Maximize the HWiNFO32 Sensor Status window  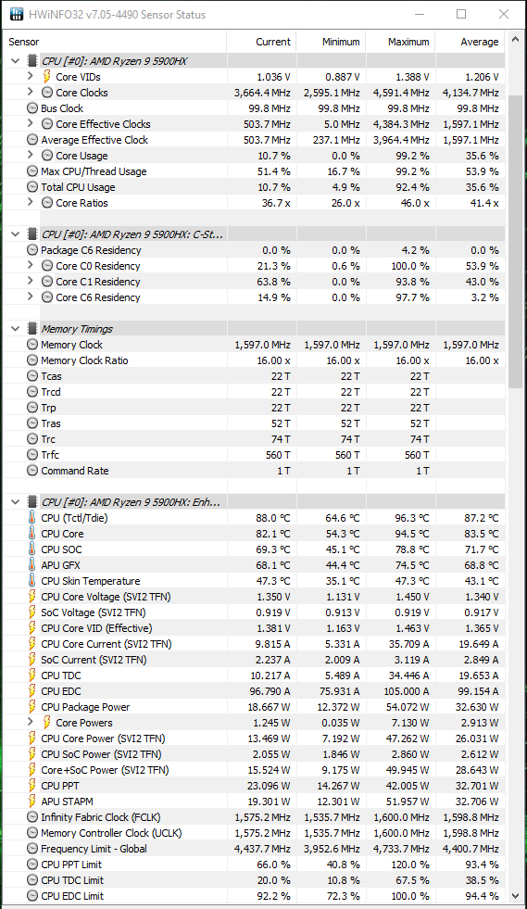[461, 14]
